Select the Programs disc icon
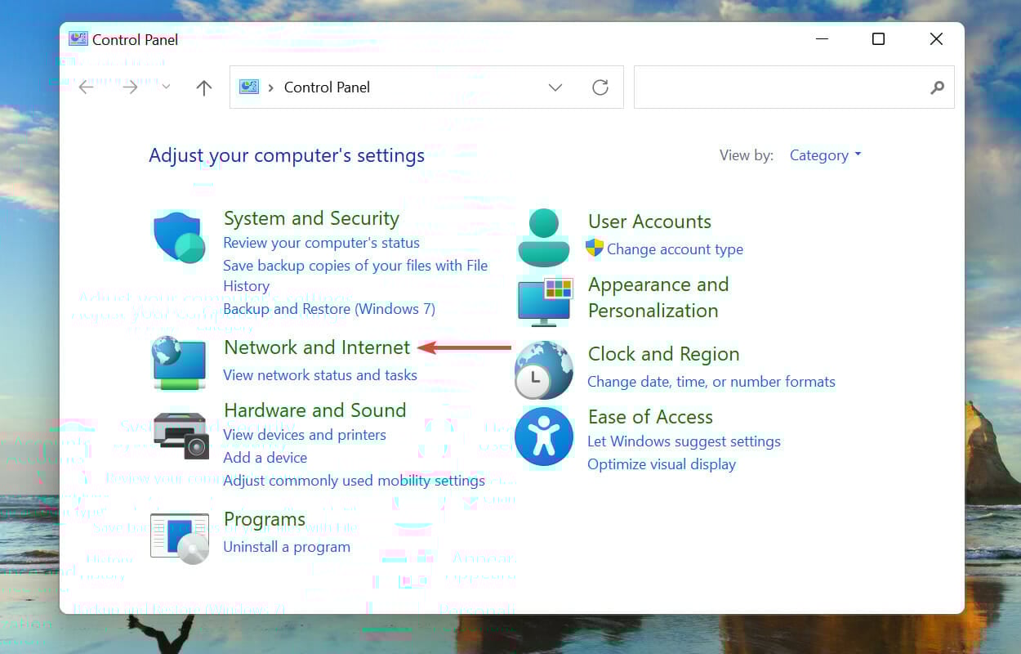 [180, 539]
